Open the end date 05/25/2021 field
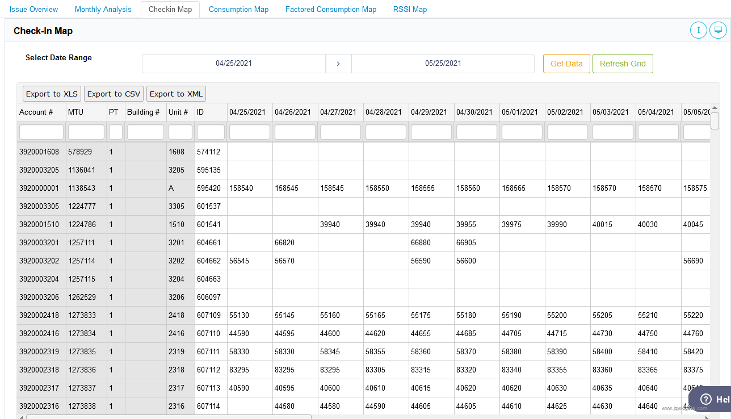Screen dimensions: 731x419 point(443,64)
